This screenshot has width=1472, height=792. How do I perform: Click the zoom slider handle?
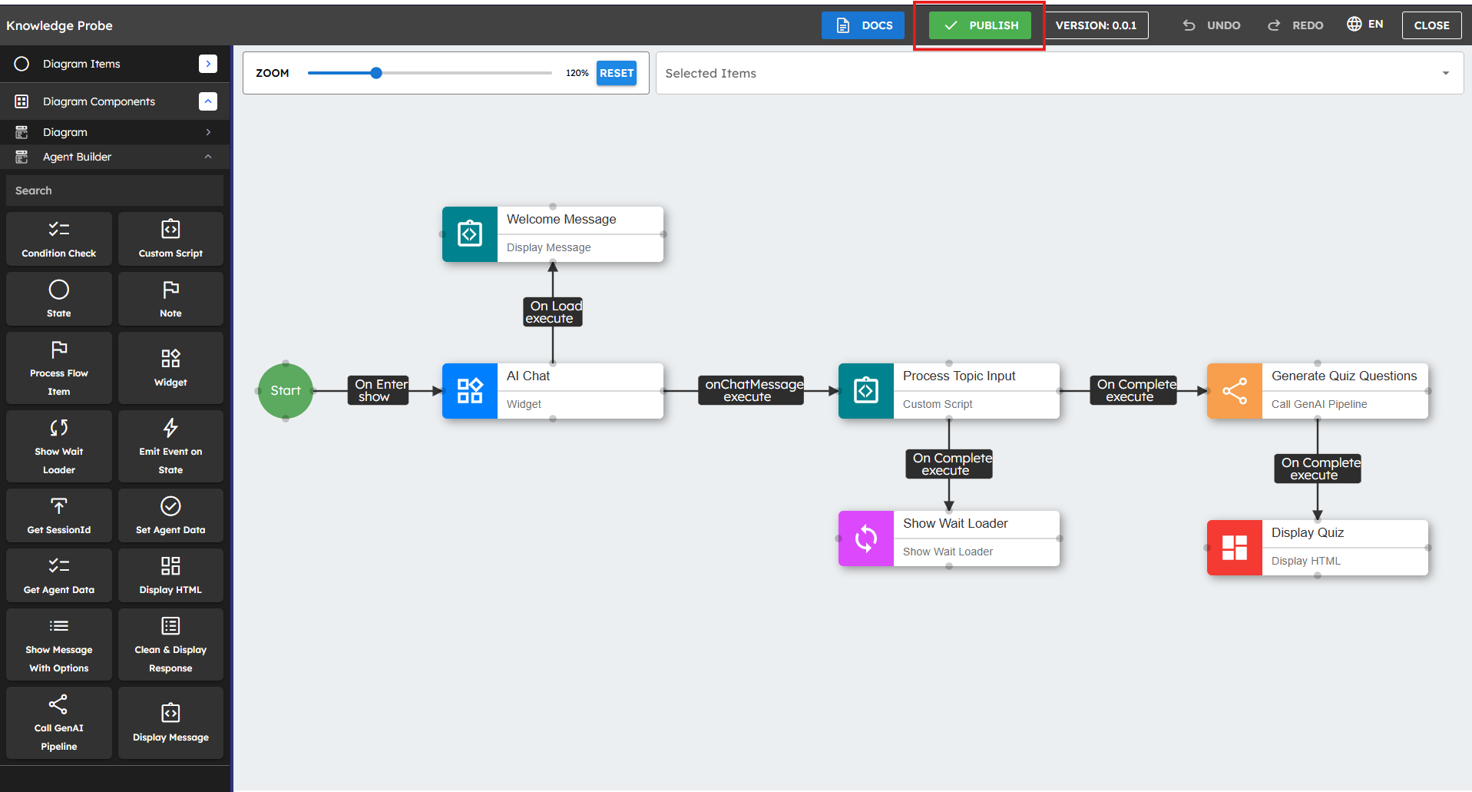point(376,73)
